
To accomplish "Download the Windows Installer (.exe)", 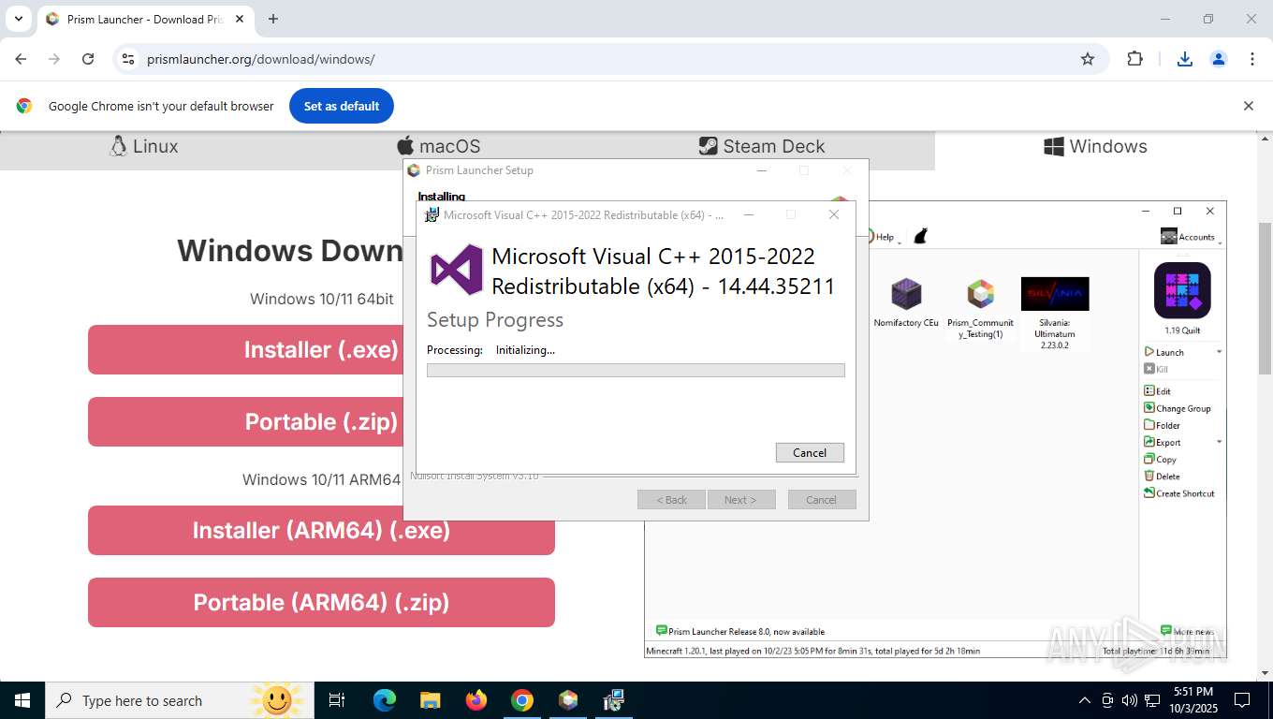I will (321, 349).
